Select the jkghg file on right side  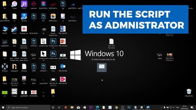coord(160,56)
